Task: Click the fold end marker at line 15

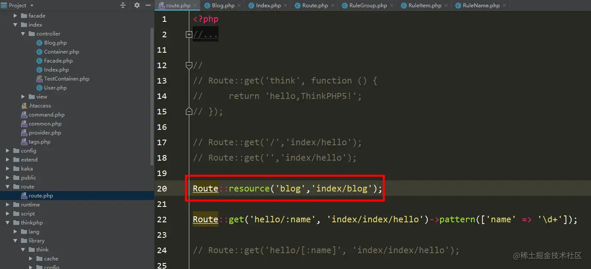Action: click(189, 111)
